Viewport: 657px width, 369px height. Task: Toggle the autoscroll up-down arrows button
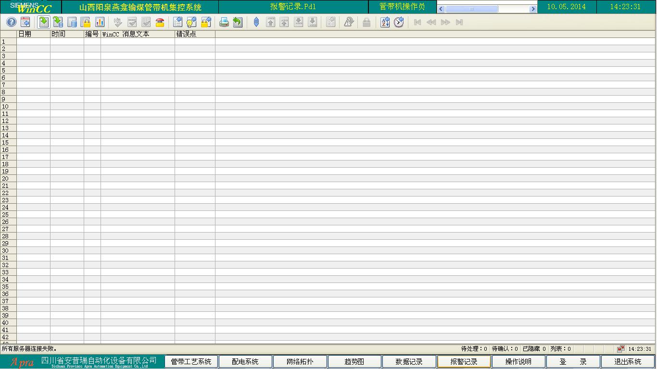(256, 22)
